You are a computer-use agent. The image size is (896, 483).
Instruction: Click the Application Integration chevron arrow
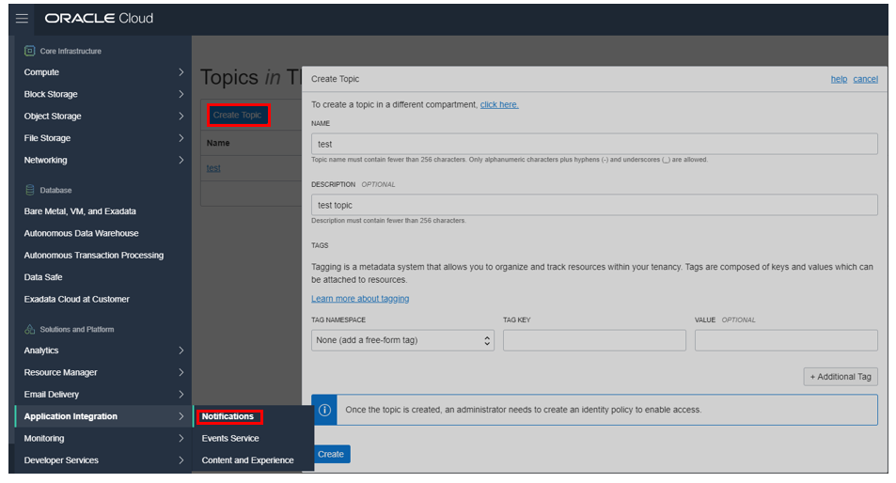coord(181,416)
